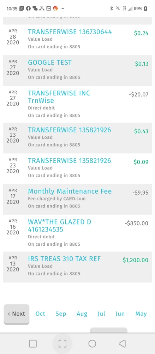Open TRANSFERWISE 136730644 transaction
The image size is (155, 354).
[78, 40]
